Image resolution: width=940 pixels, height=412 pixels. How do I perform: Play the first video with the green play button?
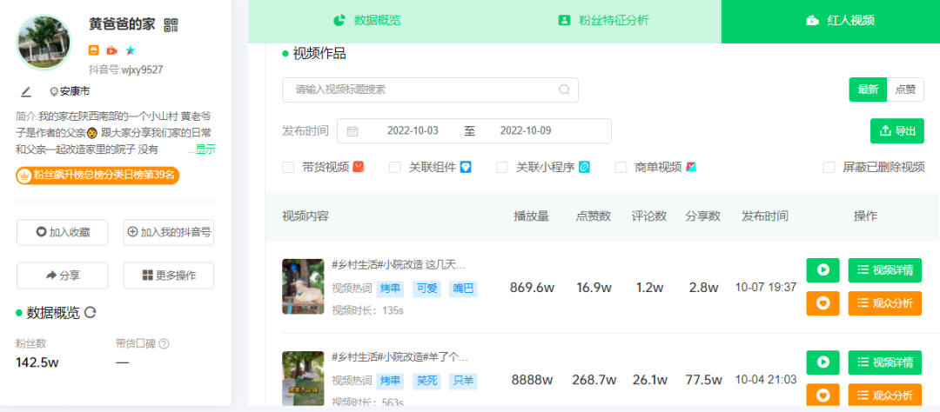pos(822,270)
